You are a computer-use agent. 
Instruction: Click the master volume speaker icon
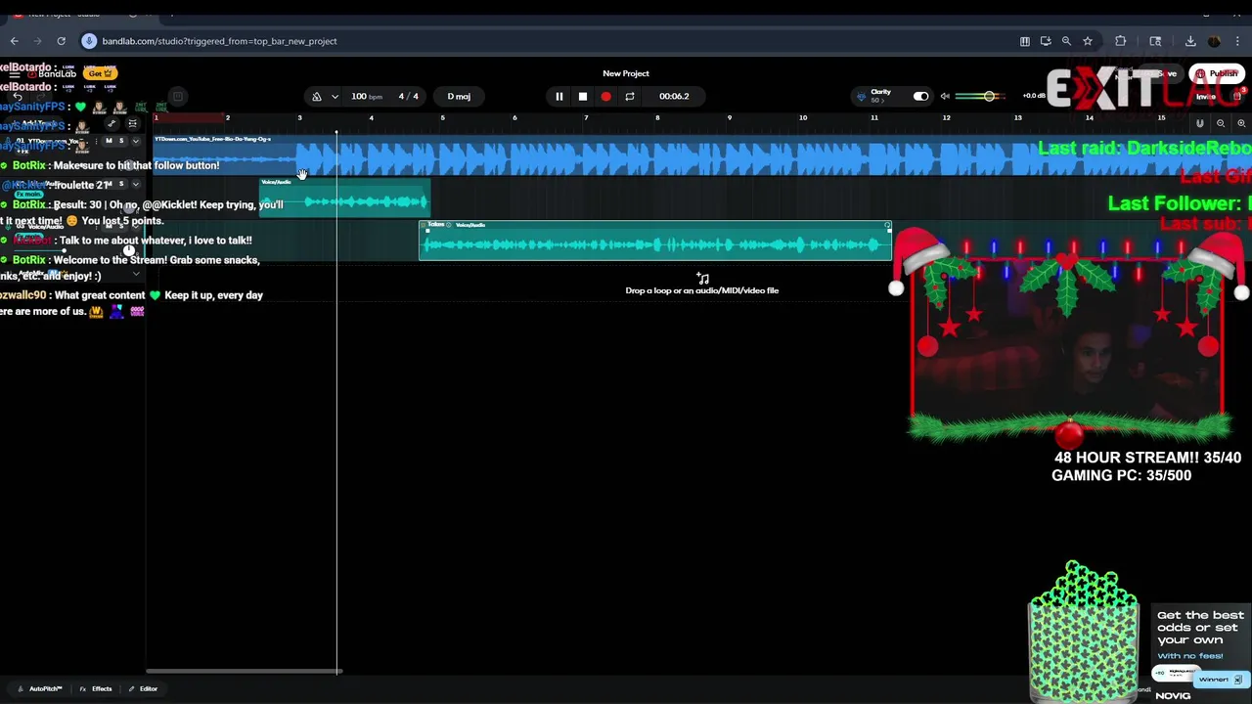(x=945, y=96)
